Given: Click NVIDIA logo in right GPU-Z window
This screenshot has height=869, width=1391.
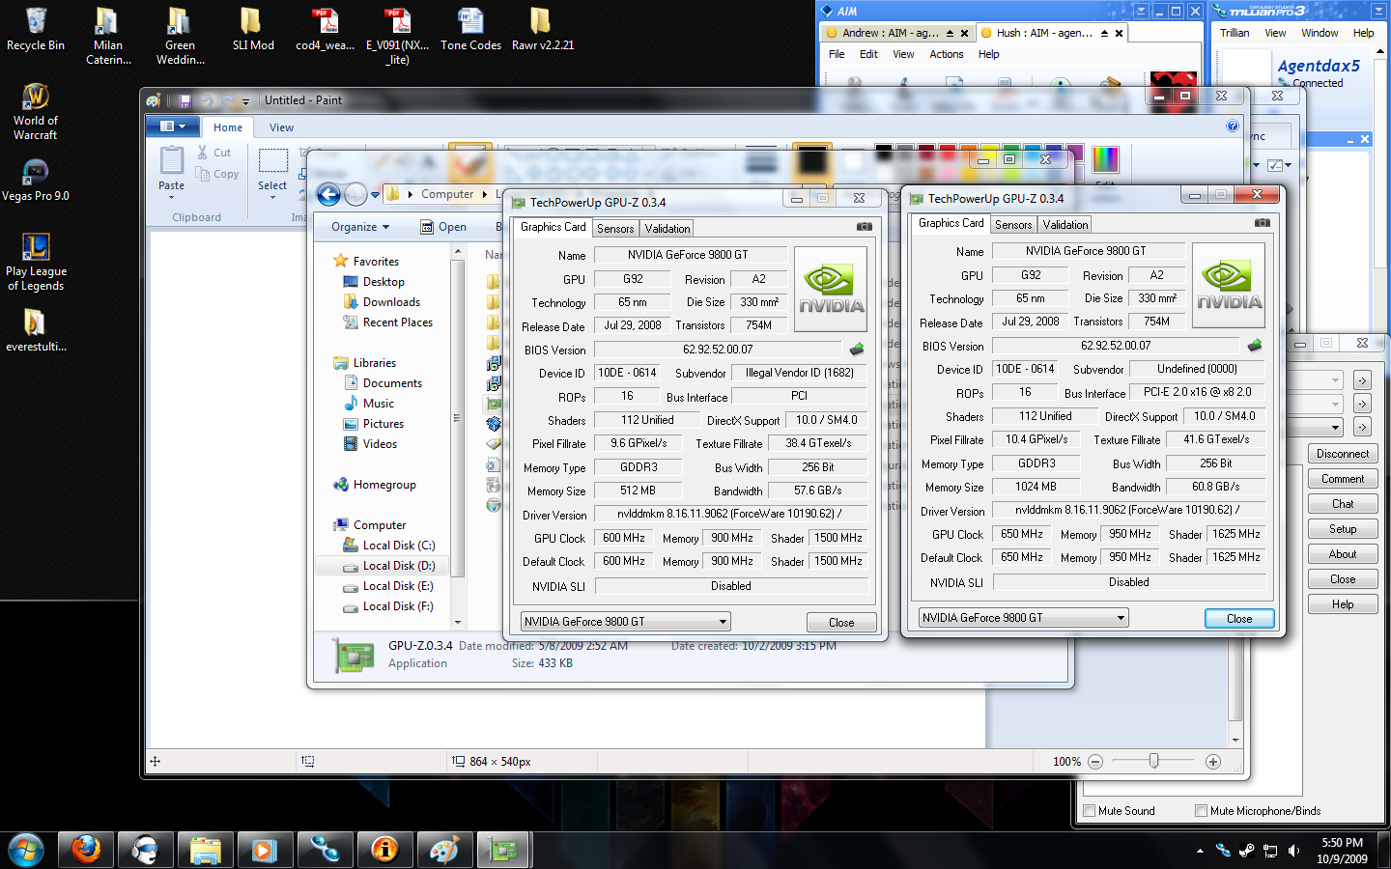Looking at the screenshot, I should (x=1229, y=285).
